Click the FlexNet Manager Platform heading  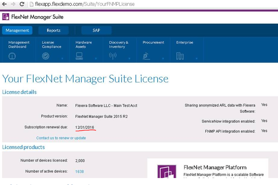click(215, 167)
